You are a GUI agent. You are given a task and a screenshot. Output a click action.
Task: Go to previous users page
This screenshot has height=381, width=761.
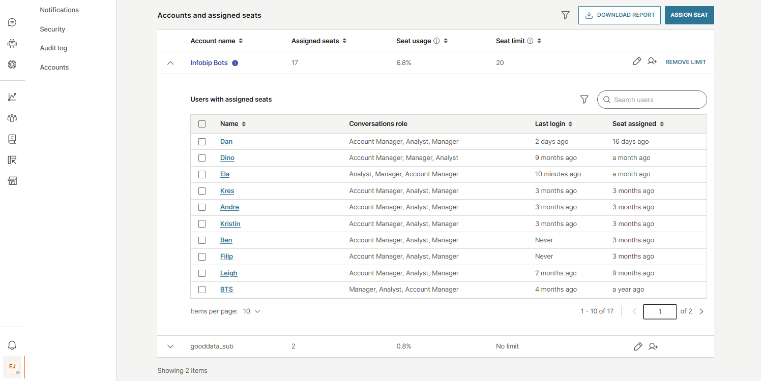point(634,311)
